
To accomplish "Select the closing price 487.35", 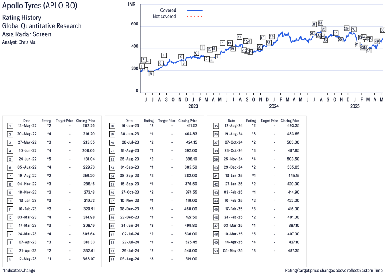I will (x=293, y=251).
